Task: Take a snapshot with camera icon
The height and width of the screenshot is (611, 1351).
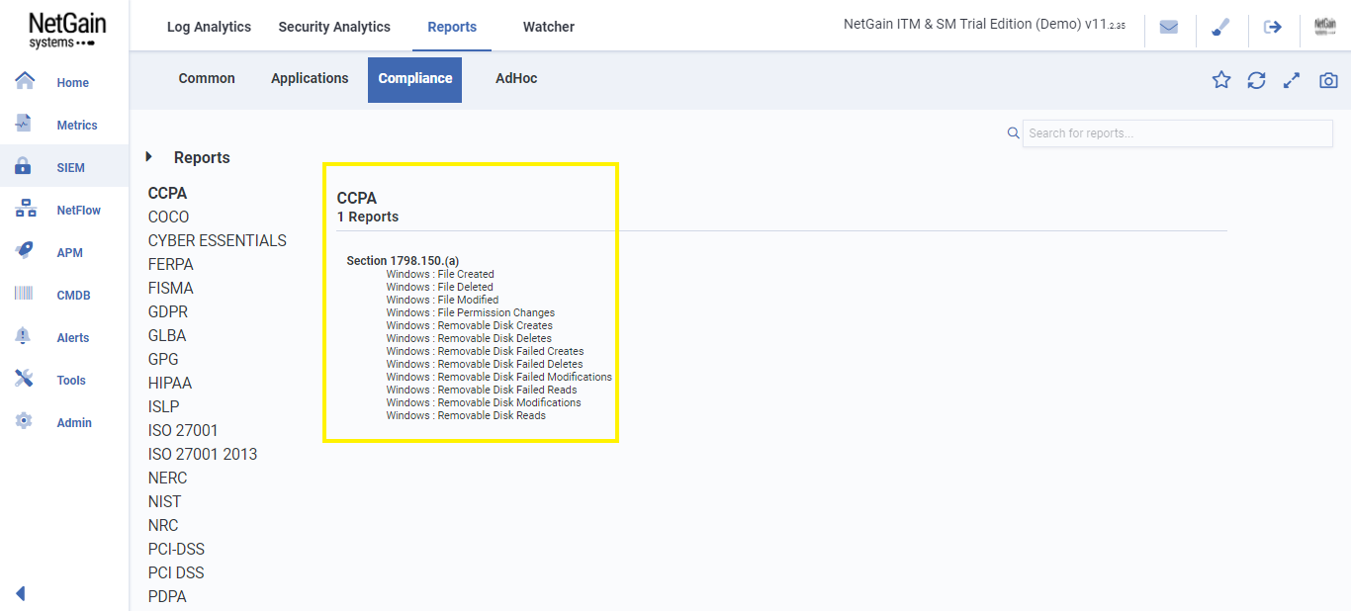Action: click(x=1328, y=81)
